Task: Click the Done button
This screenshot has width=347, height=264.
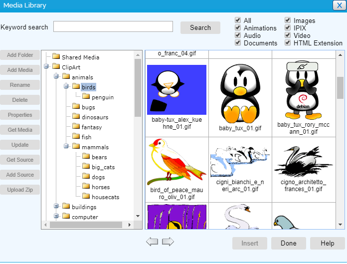Action: [x=289, y=243]
